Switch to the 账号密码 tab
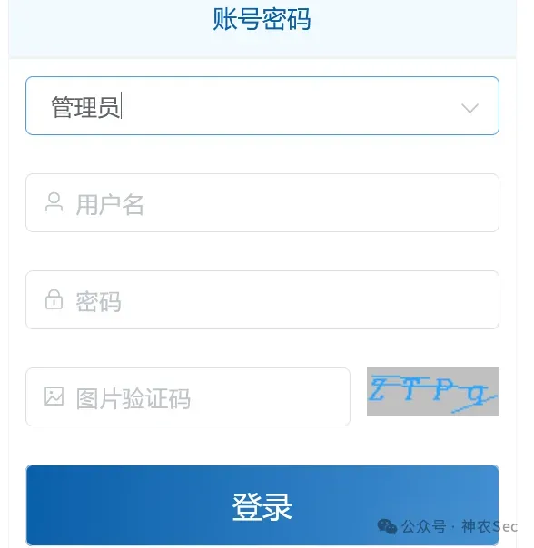534x548 pixels. 262,19
